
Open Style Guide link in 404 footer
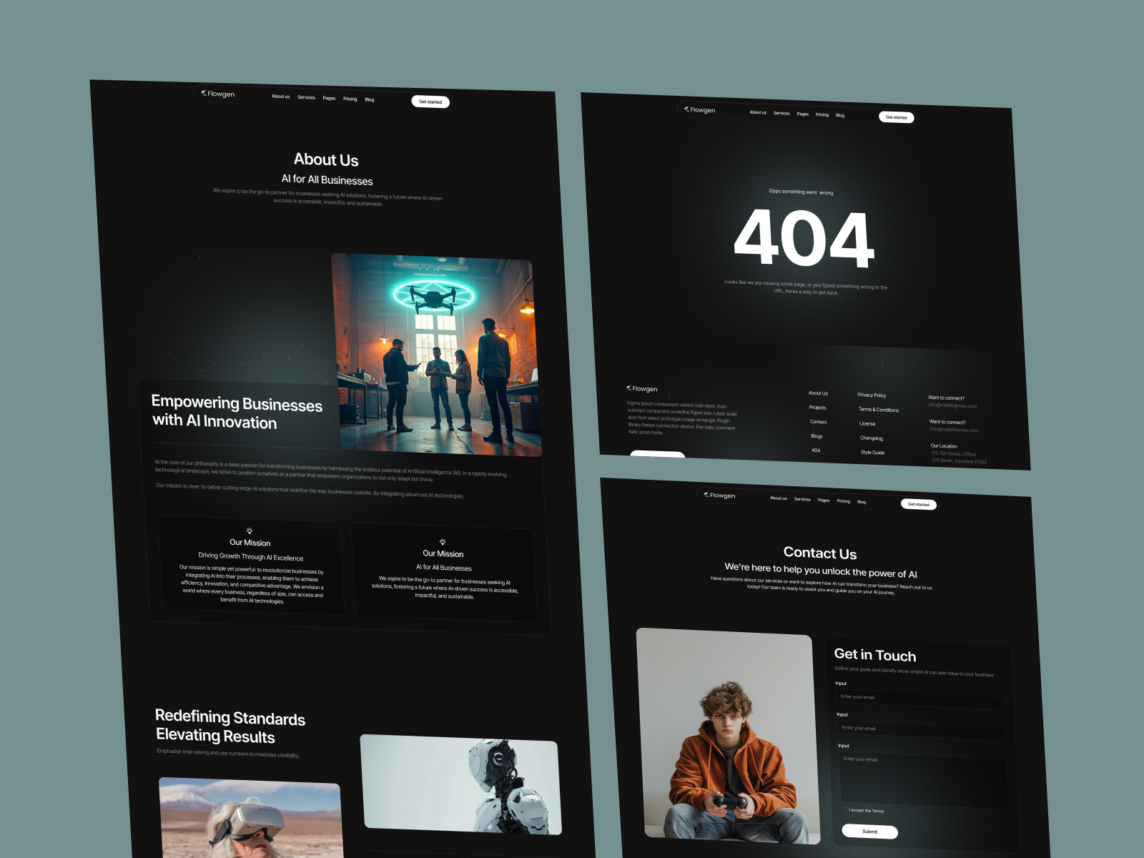pos(872,453)
